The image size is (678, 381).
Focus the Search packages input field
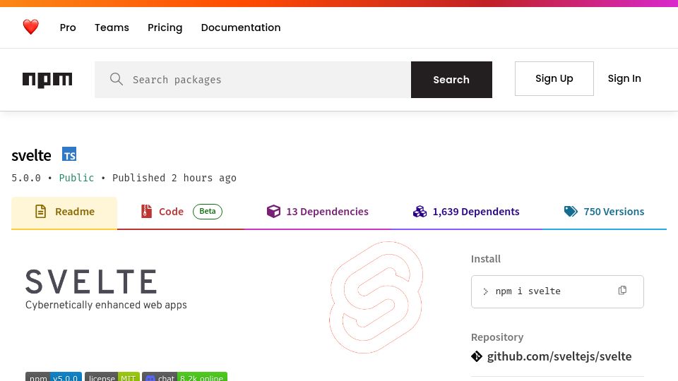coord(253,80)
